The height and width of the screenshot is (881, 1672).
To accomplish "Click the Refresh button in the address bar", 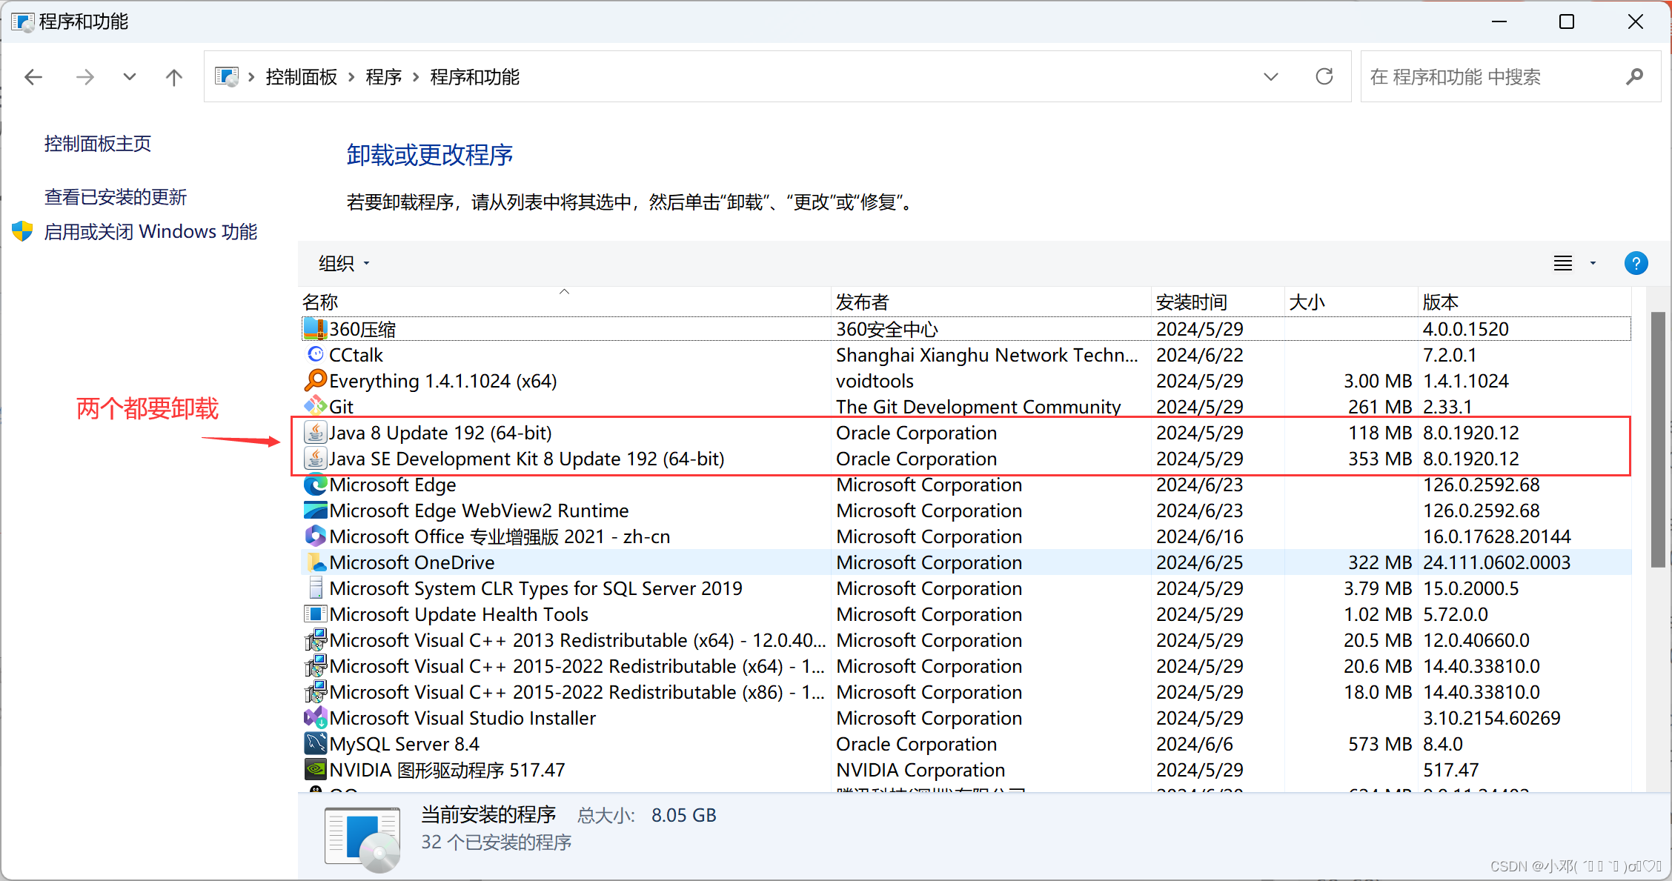I will pyautogui.click(x=1324, y=76).
